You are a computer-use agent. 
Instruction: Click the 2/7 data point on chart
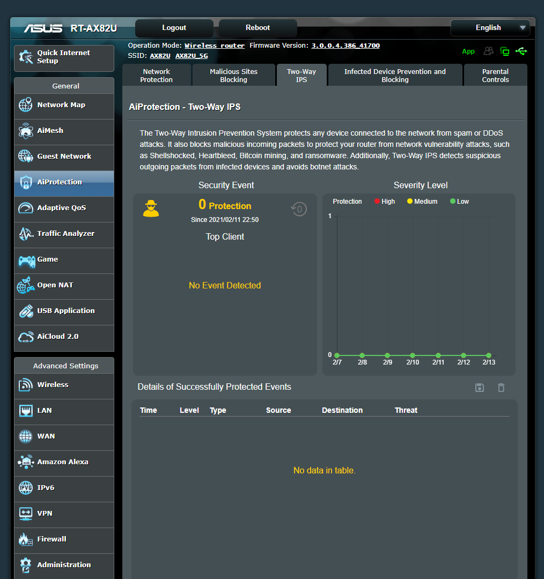point(337,355)
